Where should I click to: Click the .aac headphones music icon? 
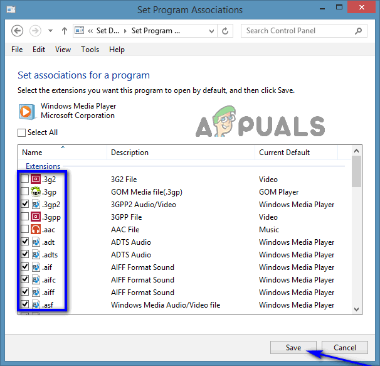(36, 229)
